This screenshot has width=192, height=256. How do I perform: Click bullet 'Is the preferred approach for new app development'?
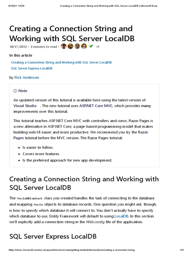tap(67, 160)
